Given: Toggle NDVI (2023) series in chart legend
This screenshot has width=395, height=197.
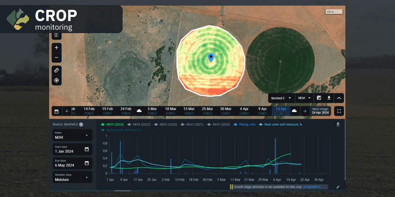Looking at the screenshot, I should [139, 124].
